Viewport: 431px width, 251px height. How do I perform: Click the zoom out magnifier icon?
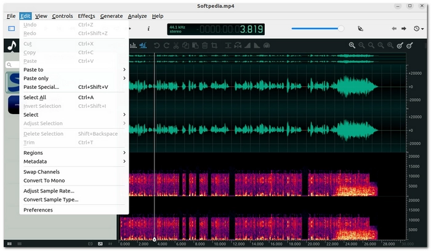point(361,46)
